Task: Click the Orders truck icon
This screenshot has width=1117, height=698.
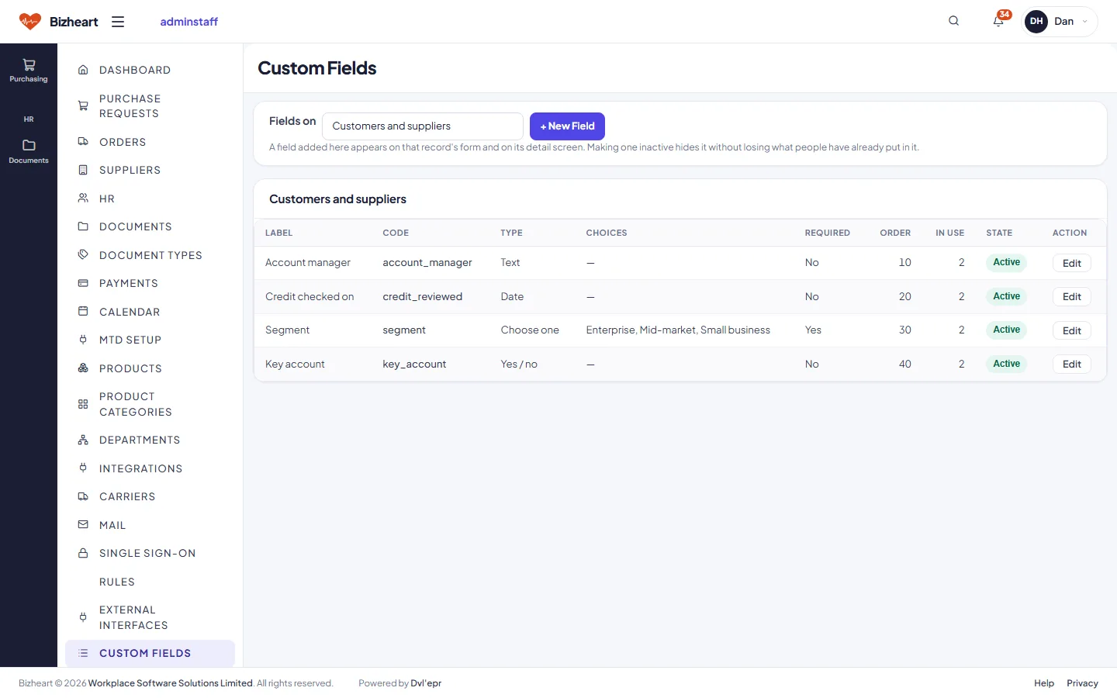Action: coord(83,142)
